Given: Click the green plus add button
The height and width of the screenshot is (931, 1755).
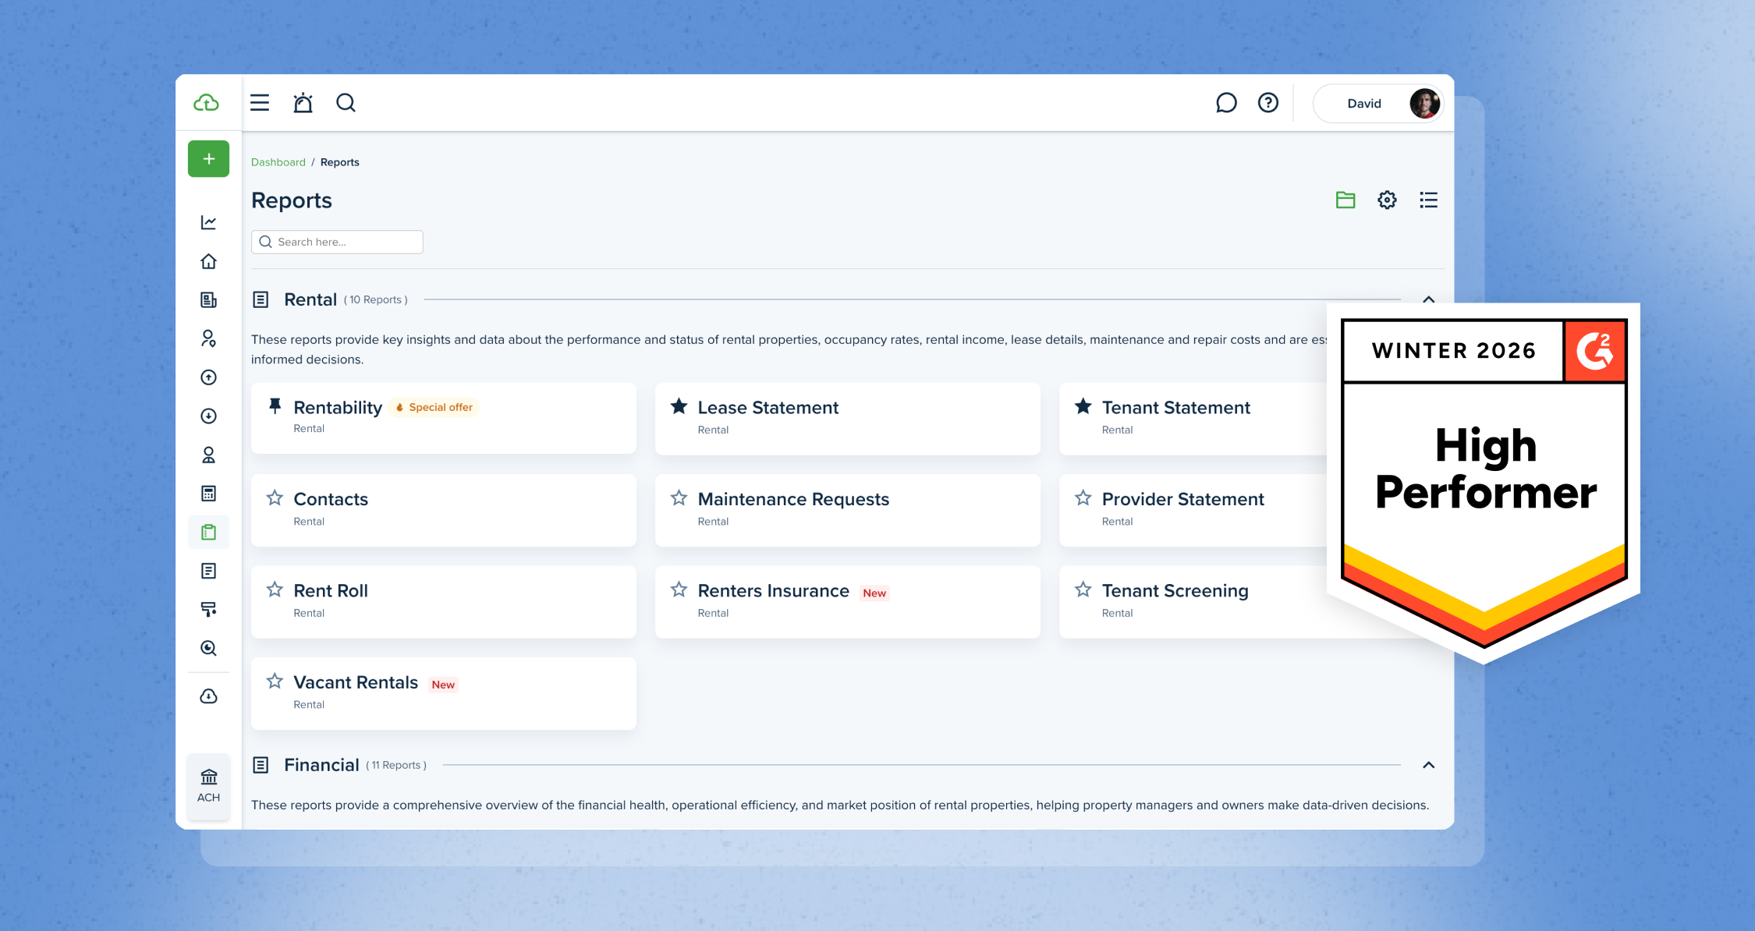Looking at the screenshot, I should tap(208, 159).
